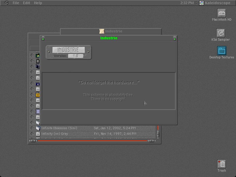Open the Macintosh HD drive icon

coord(222,13)
